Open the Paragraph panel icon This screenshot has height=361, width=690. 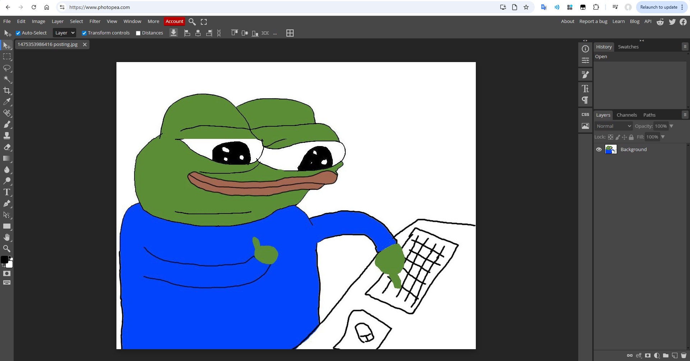tap(585, 100)
